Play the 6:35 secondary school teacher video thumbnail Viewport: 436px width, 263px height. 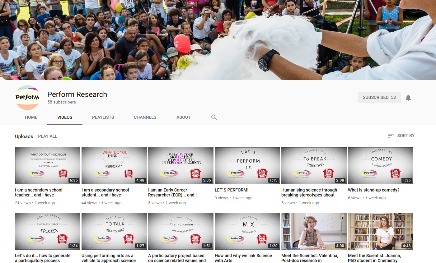point(48,166)
